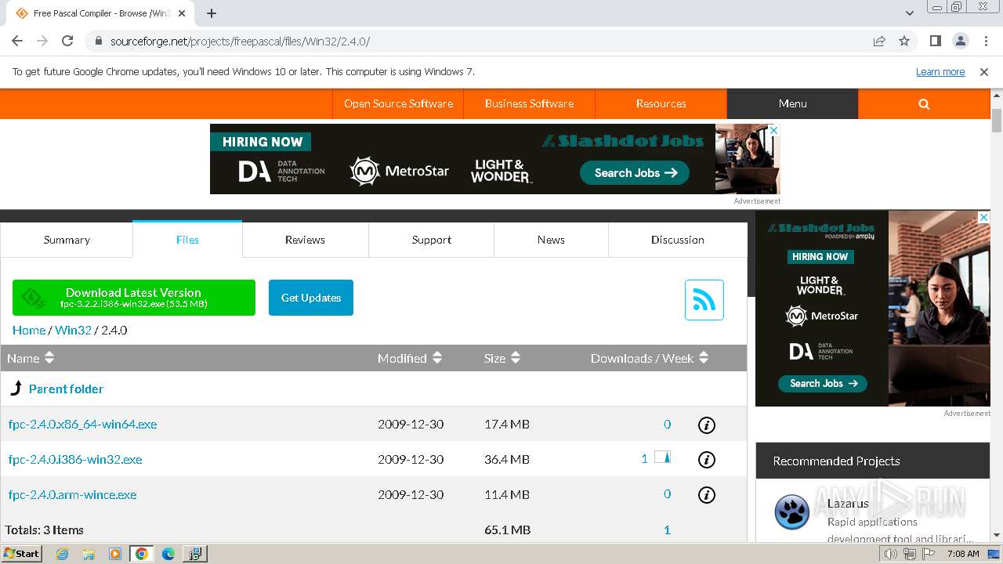Open the Windows Start menu
This screenshot has height=564, width=1003.
(22, 553)
